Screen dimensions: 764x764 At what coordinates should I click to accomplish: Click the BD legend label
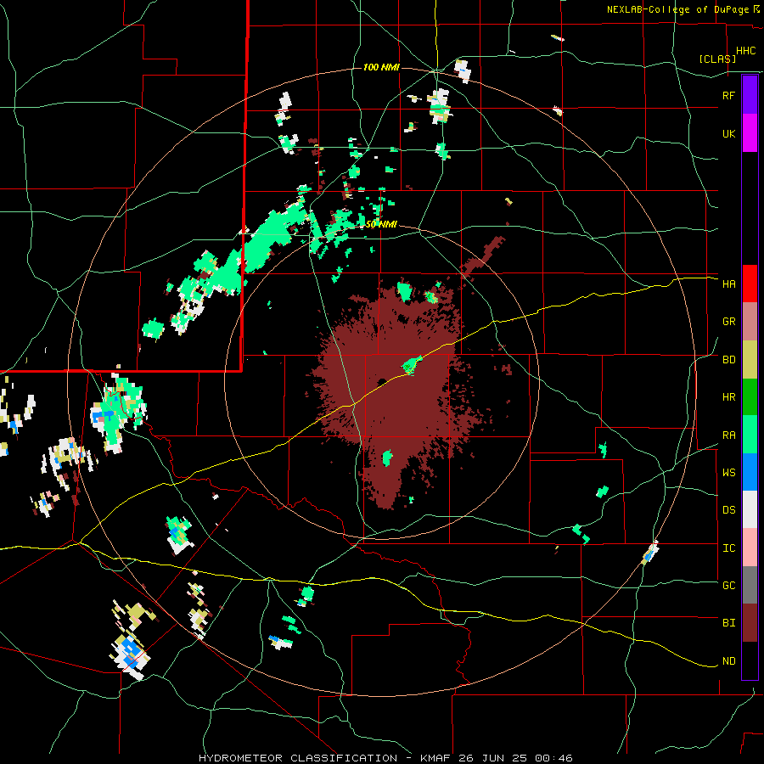coord(728,360)
